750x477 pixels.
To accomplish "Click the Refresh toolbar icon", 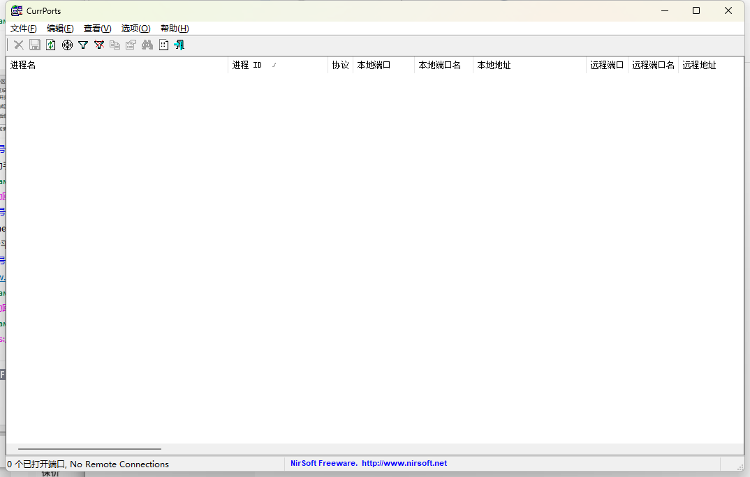I will 51,45.
